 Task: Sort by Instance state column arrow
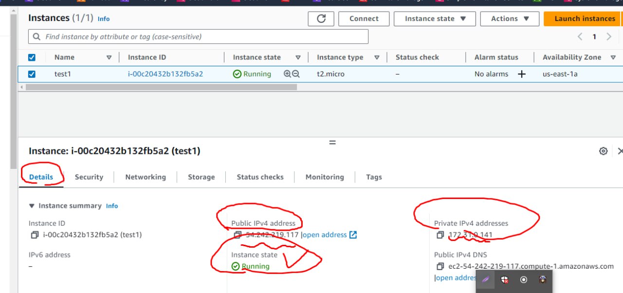coord(298,57)
